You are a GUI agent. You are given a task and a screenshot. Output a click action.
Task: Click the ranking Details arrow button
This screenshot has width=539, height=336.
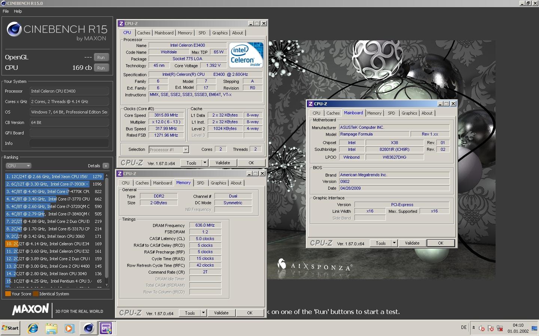coord(106,166)
